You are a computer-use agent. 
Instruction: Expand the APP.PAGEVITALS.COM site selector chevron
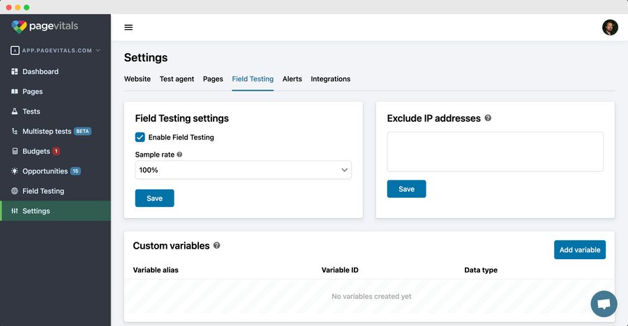pos(98,50)
